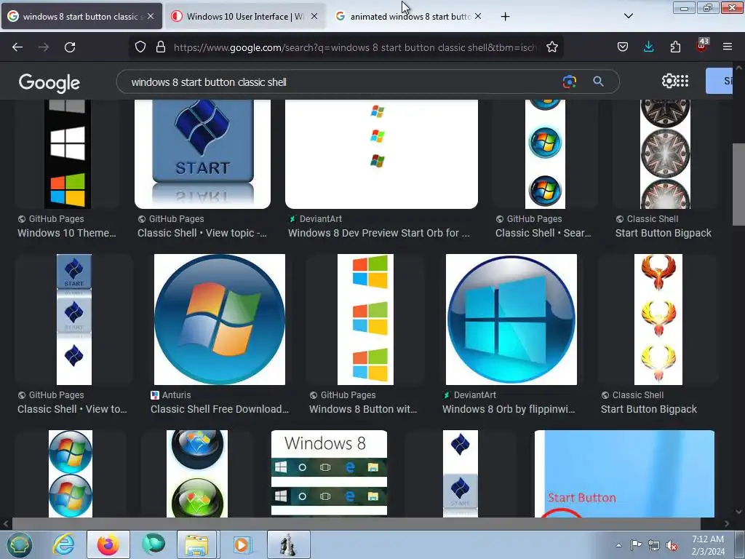745x559 pixels.
Task: Bookmark this page with the star icon
Action: click(x=551, y=47)
